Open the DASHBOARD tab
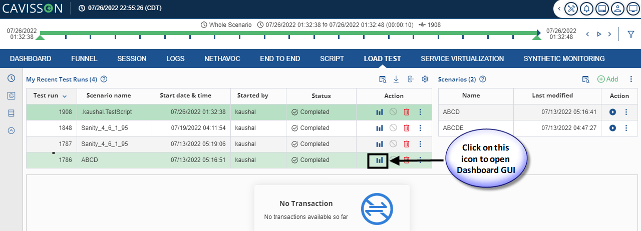 (x=31, y=58)
